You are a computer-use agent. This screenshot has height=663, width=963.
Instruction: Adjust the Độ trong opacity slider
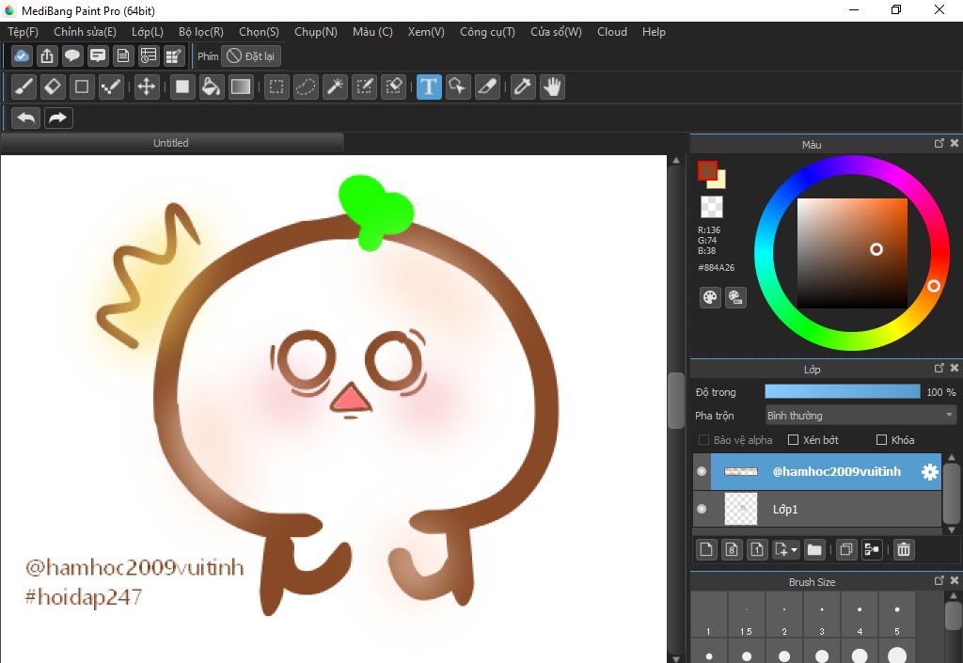point(842,391)
